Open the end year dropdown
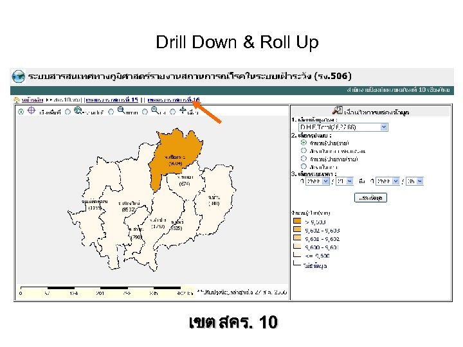 (388, 181)
